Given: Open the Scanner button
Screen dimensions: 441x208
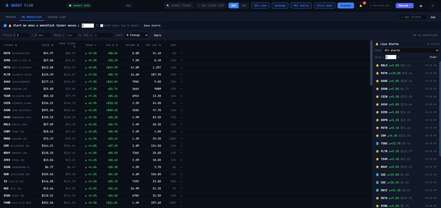Looking at the screenshot, I should tap(346, 6).
